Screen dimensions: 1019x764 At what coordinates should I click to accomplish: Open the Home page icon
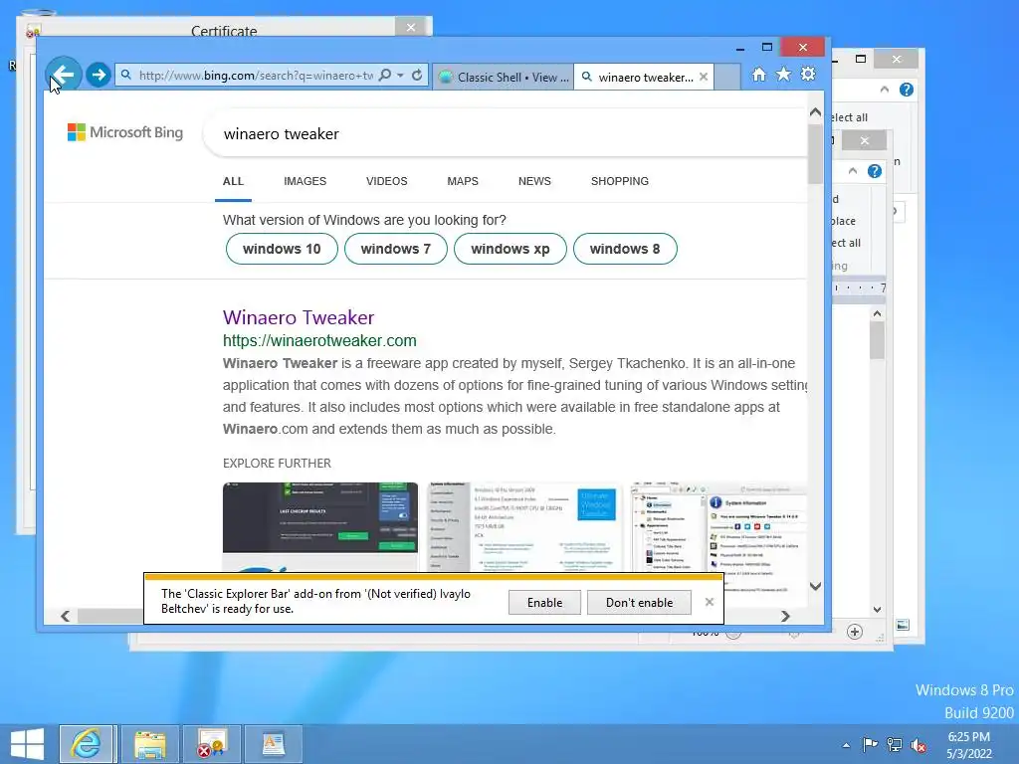click(x=759, y=75)
